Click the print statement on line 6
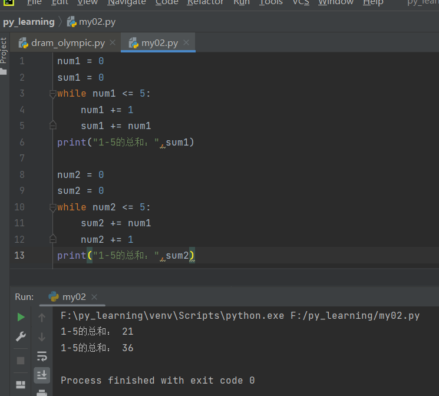 click(126, 143)
